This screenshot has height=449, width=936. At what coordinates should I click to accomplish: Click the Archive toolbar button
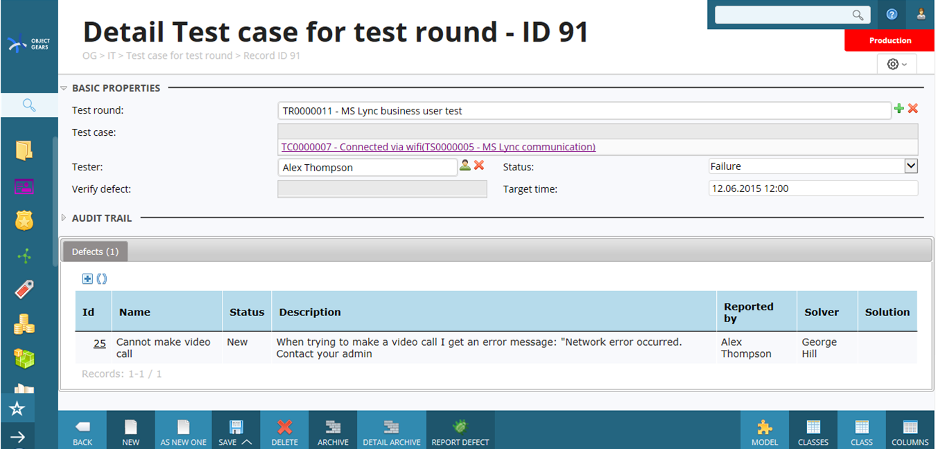pos(333,430)
